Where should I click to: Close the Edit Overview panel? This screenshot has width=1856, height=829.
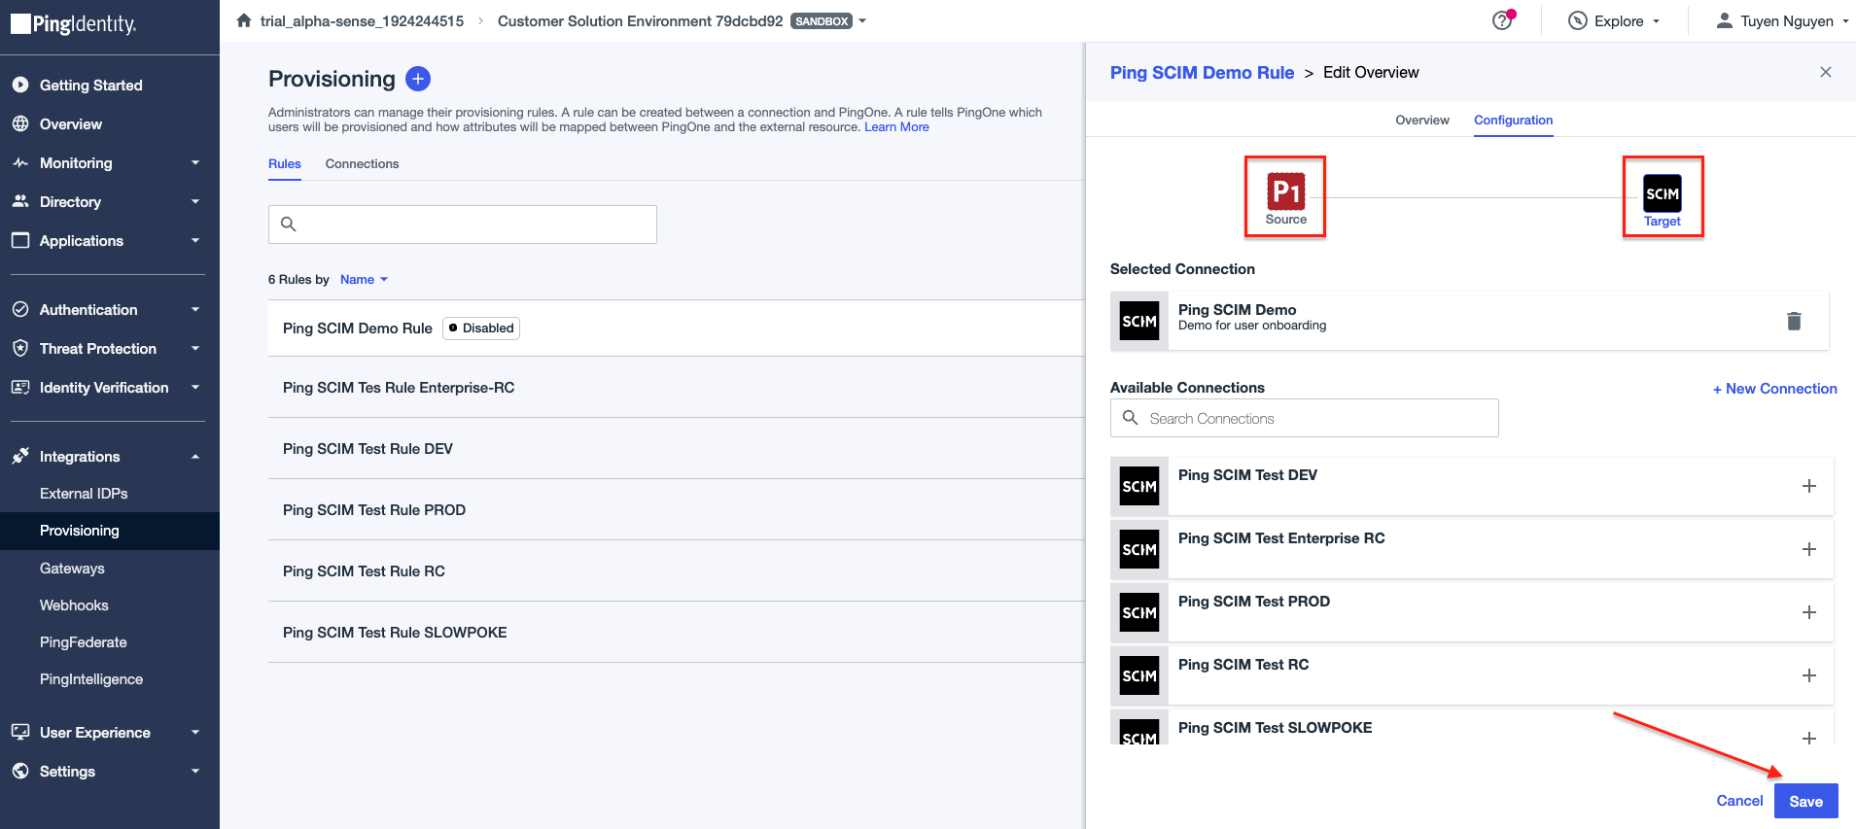point(1826,72)
